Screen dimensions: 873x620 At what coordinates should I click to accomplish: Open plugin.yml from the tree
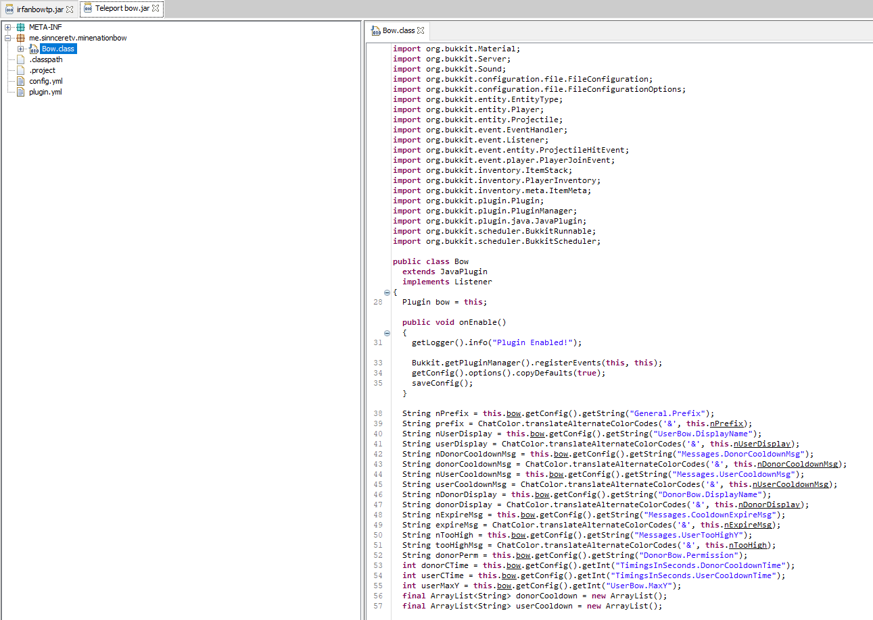(45, 92)
